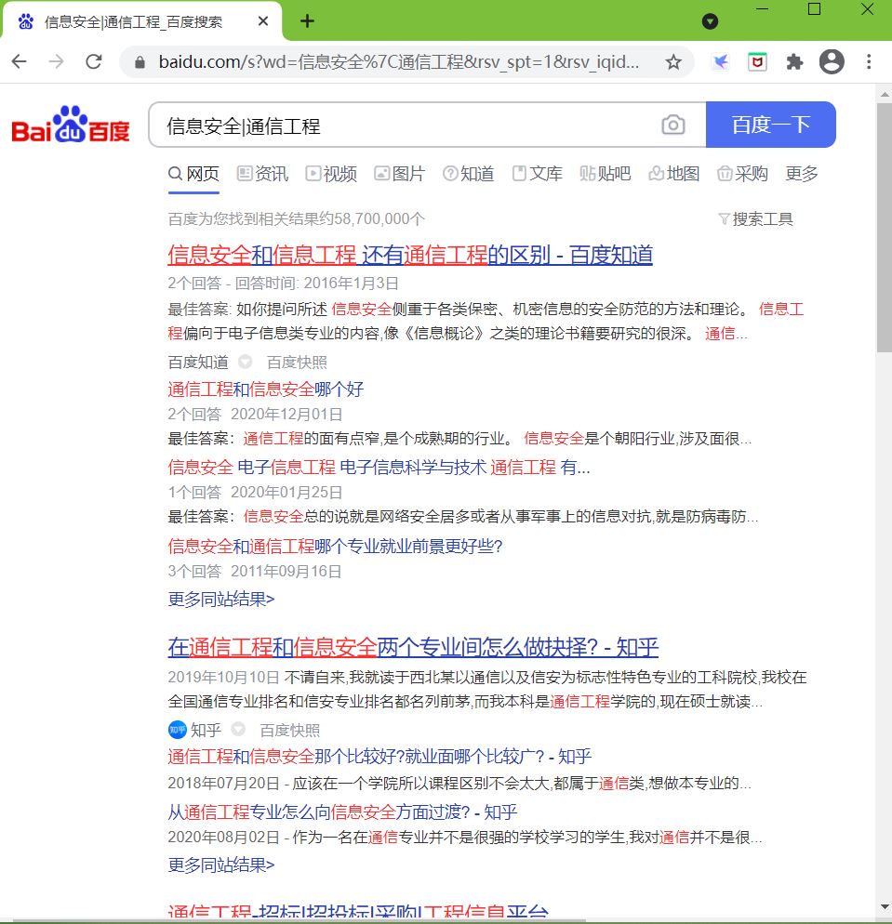Open 知乎 result 在通信工程和信息安全两个专业间怎么做抉择
This screenshot has height=924, width=892.
point(413,648)
